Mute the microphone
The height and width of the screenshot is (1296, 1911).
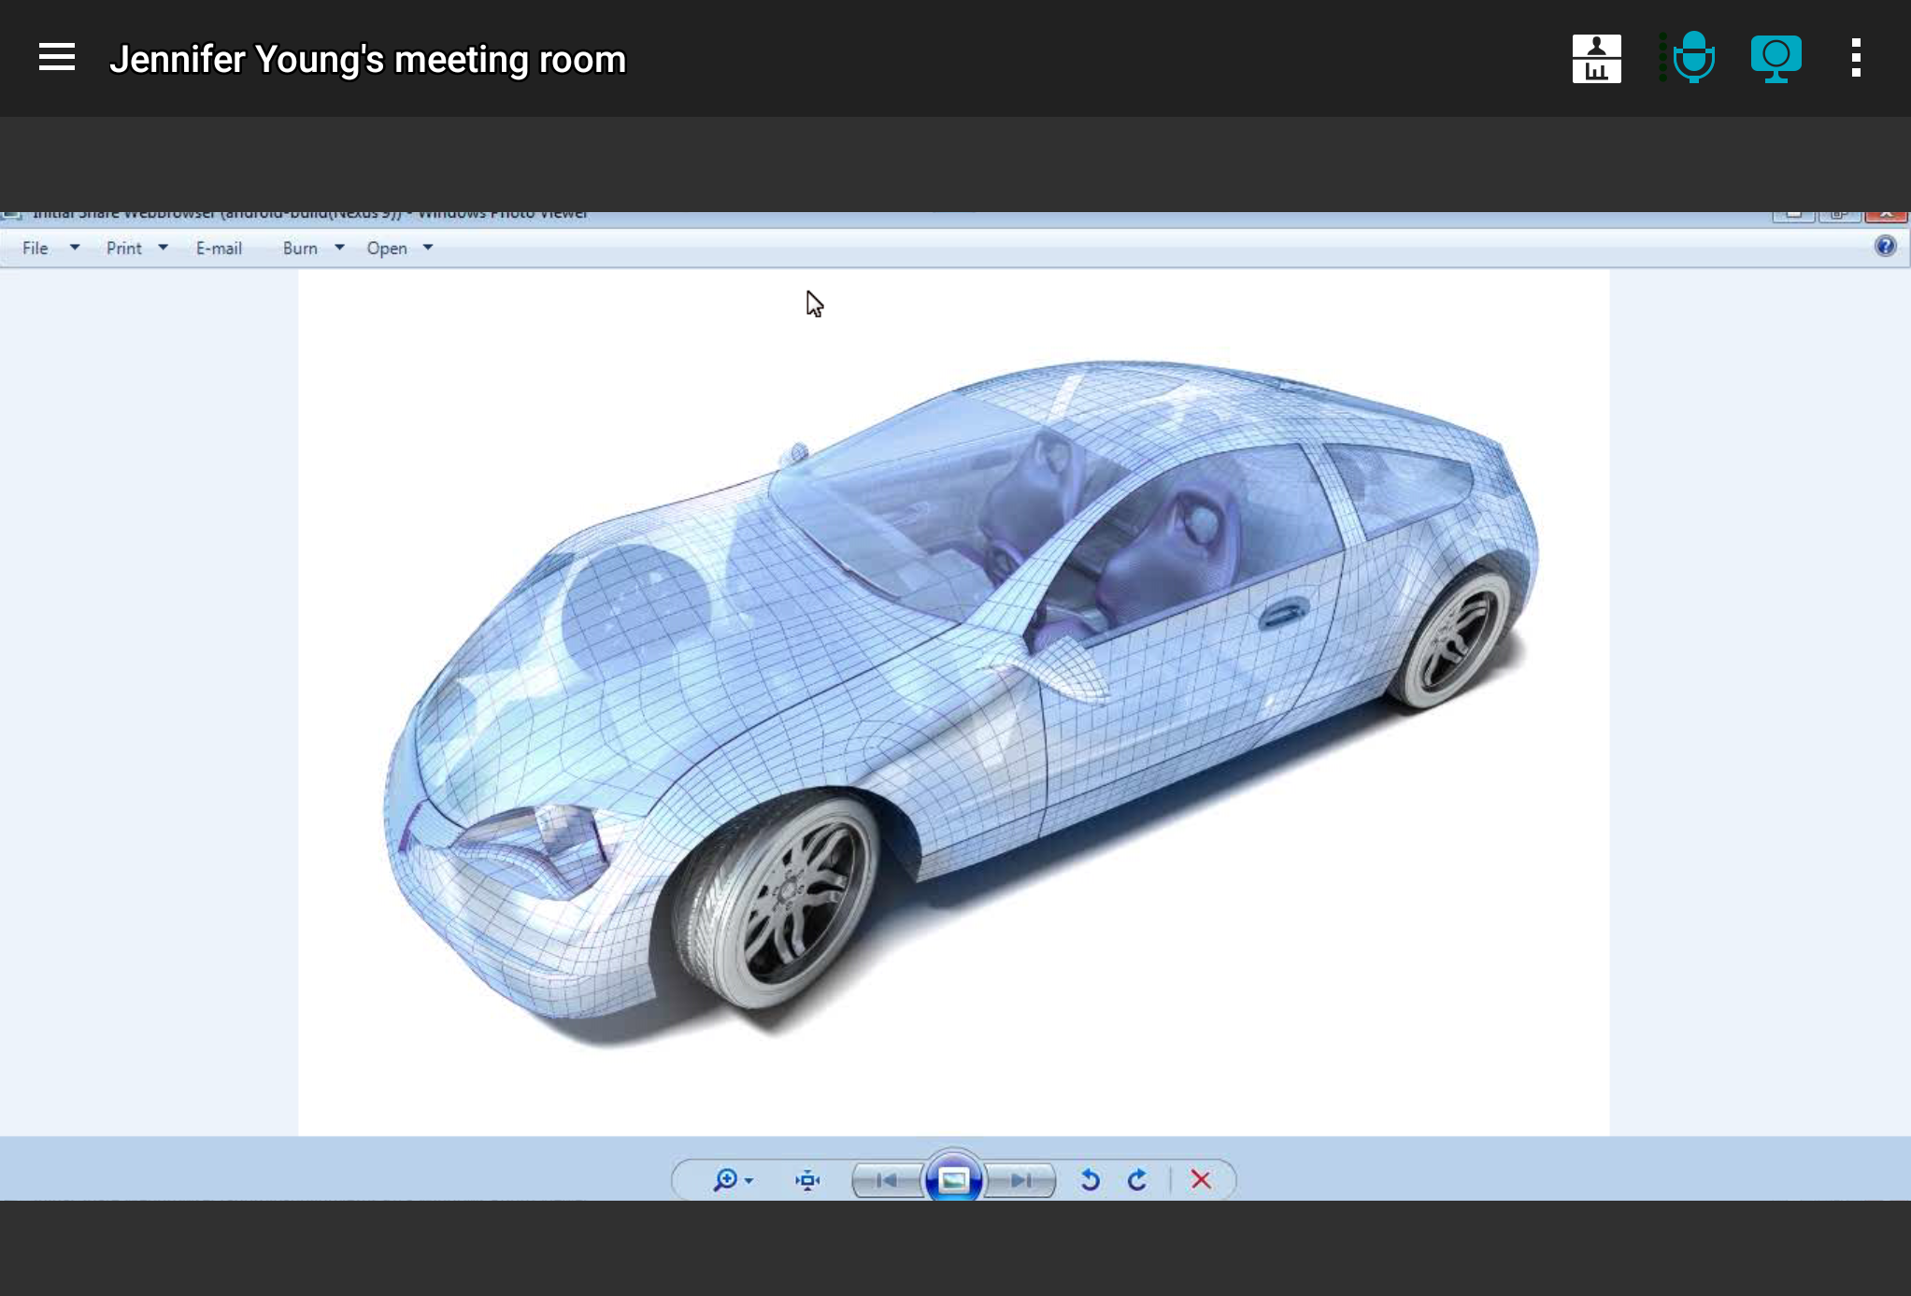tap(1692, 58)
